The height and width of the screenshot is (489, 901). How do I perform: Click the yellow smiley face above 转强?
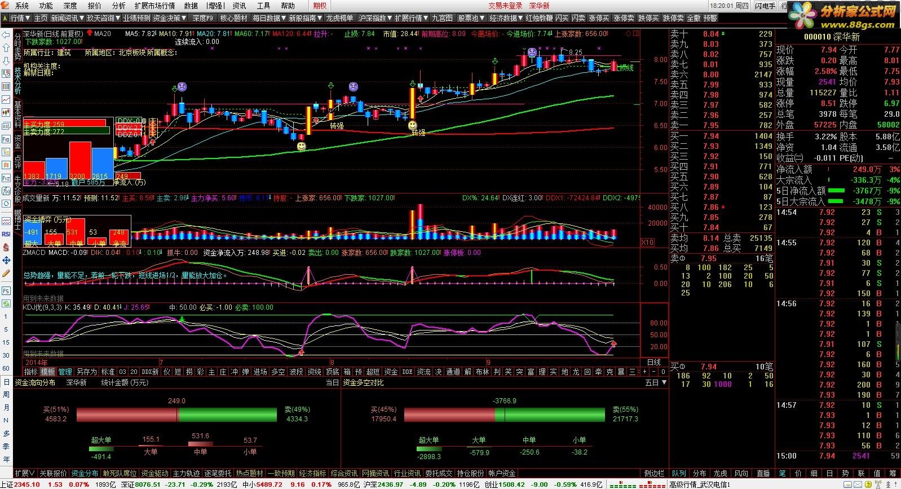tap(413, 125)
